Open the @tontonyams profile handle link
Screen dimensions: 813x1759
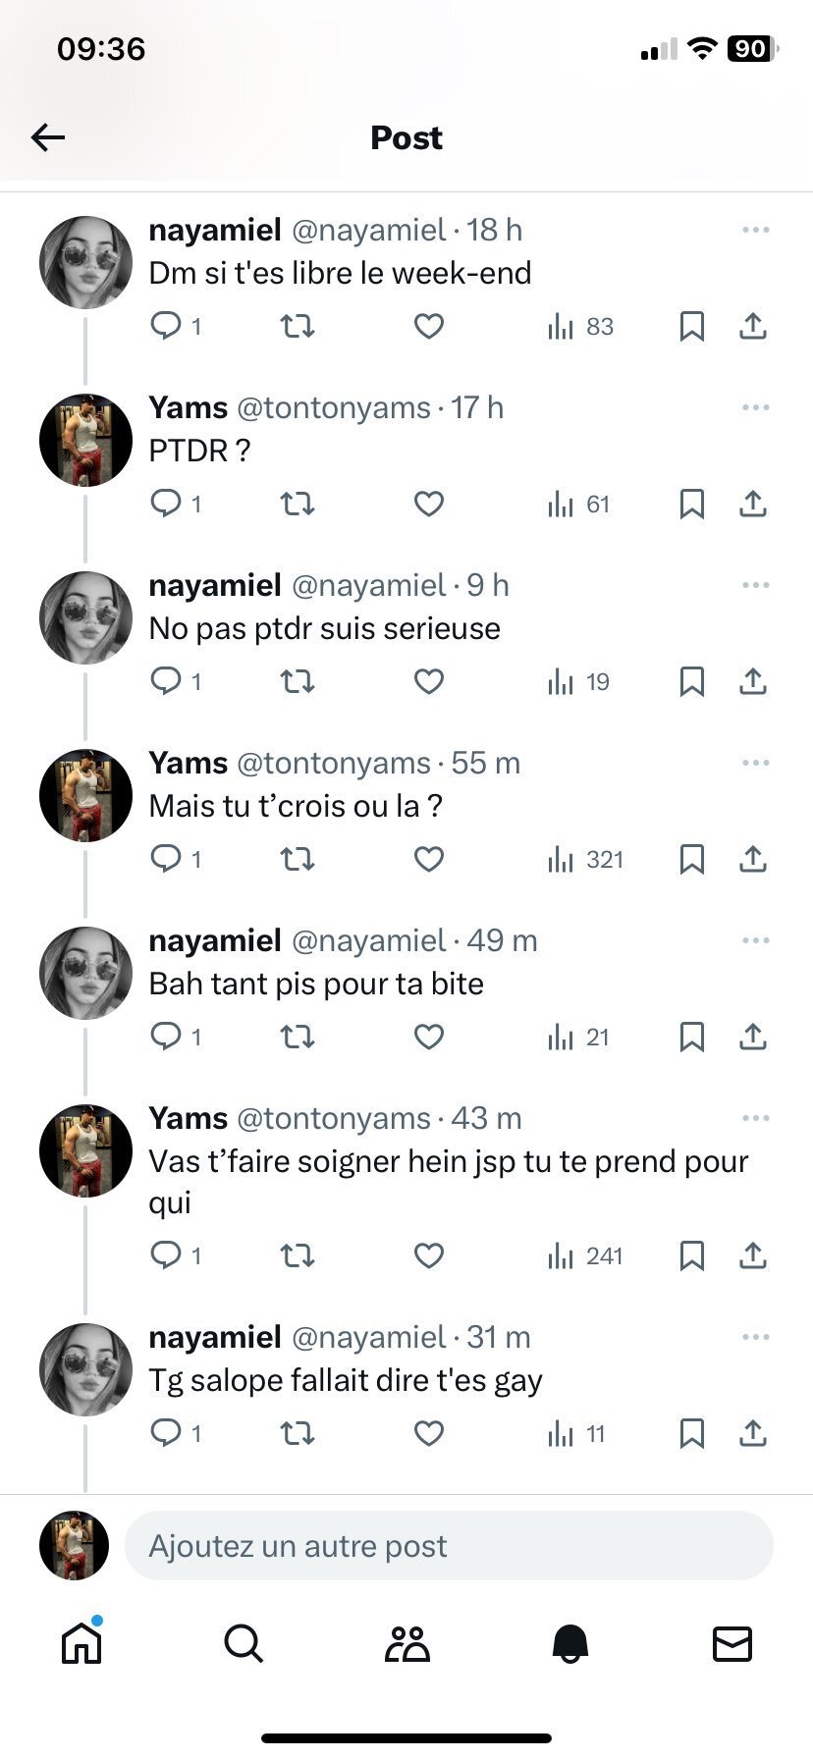[x=334, y=407]
